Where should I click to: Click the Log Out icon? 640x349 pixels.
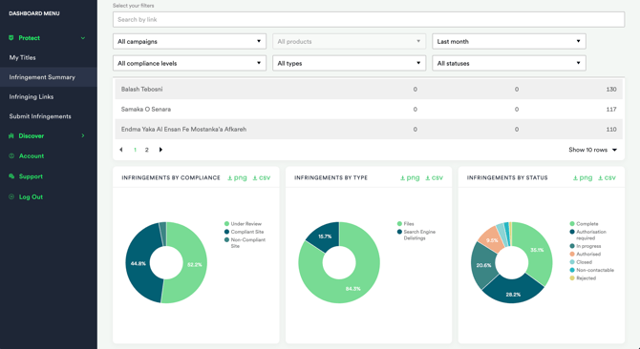[x=11, y=196]
